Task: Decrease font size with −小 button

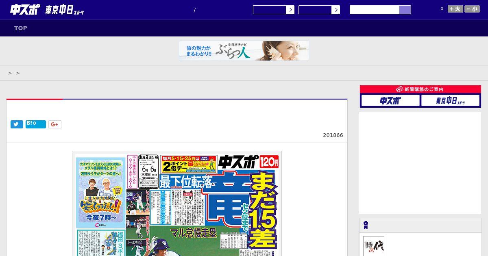Action: (472, 9)
